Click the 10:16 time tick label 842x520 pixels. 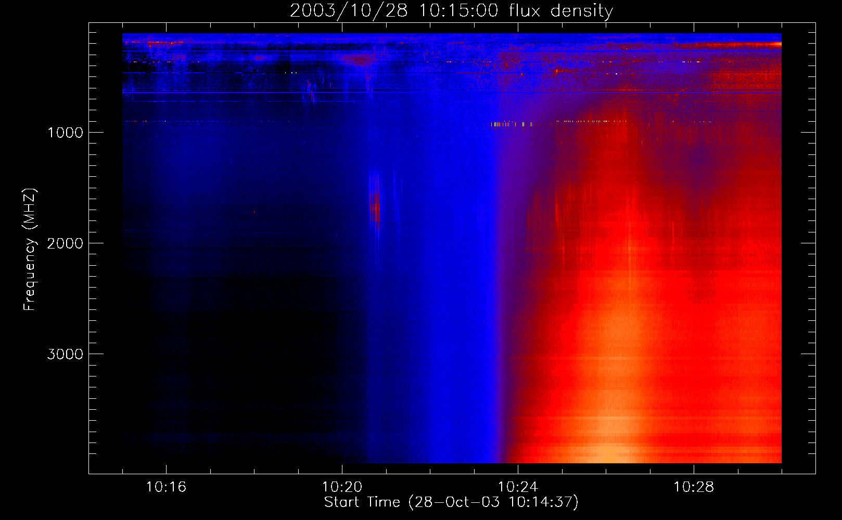166,487
